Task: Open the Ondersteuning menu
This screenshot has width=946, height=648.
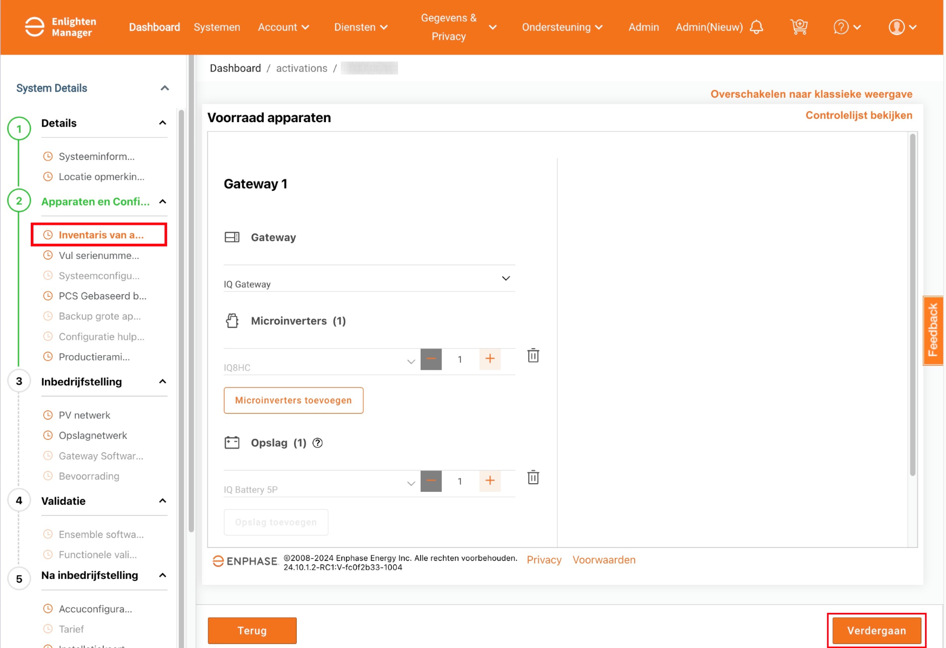Action: (x=562, y=27)
